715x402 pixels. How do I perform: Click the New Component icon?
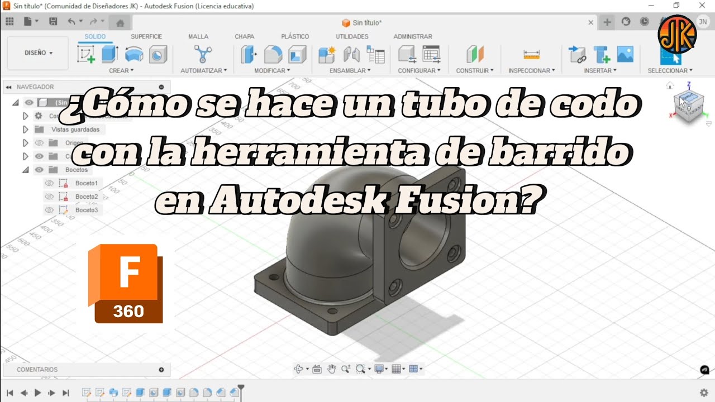(x=327, y=54)
